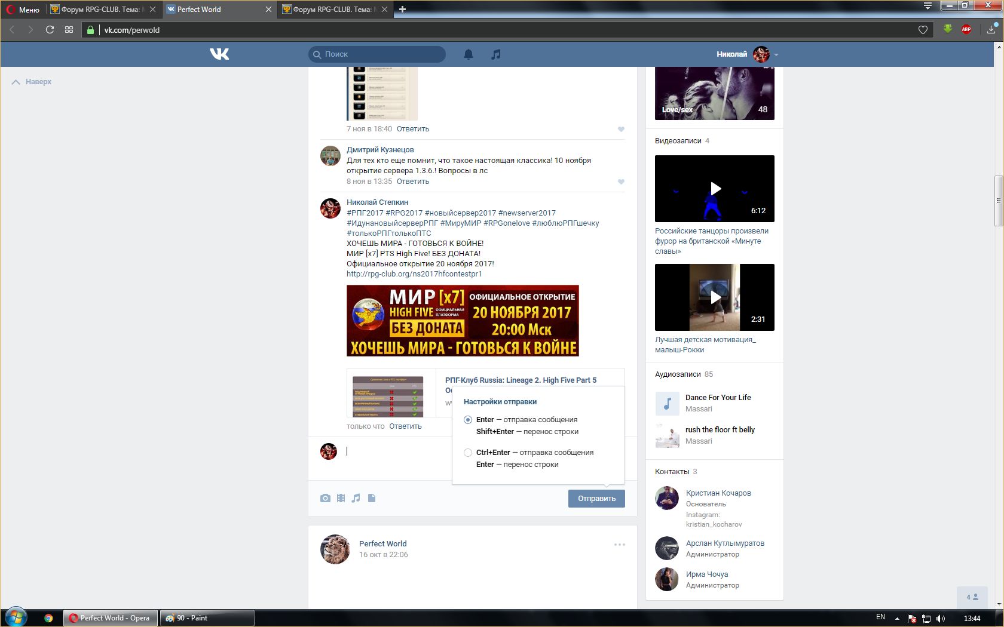Open Ирма Чочуа contact

(x=707, y=574)
